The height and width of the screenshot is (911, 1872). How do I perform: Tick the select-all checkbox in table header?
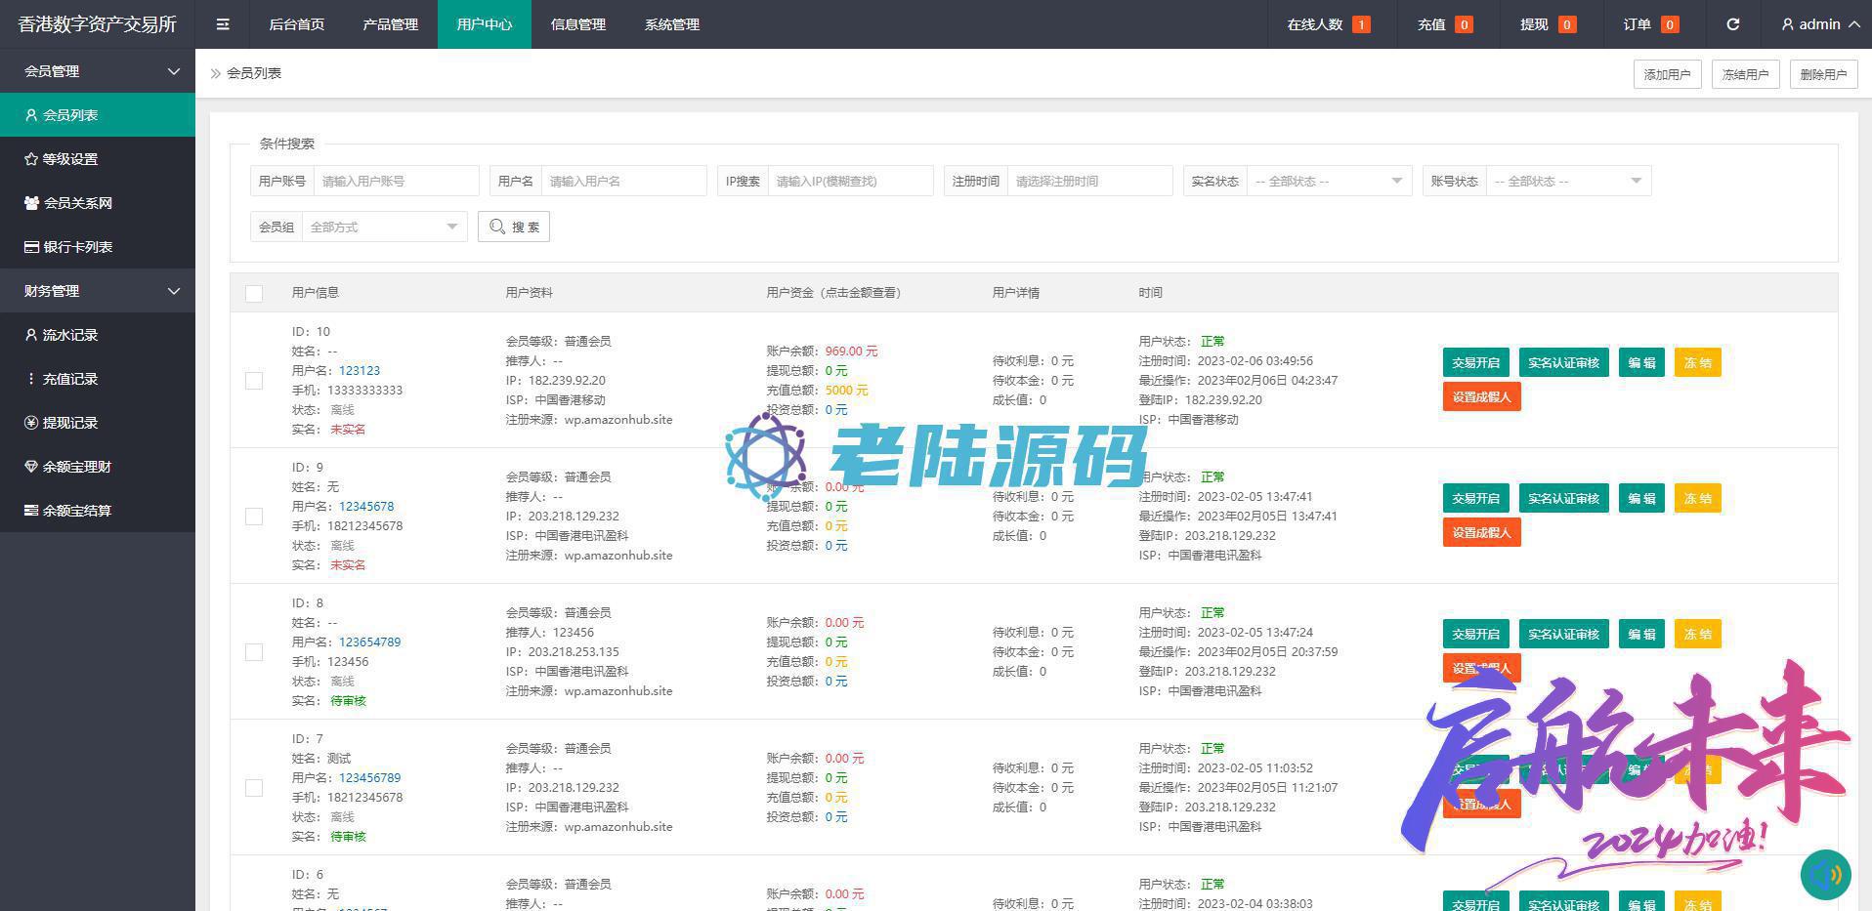tap(254, 293)
